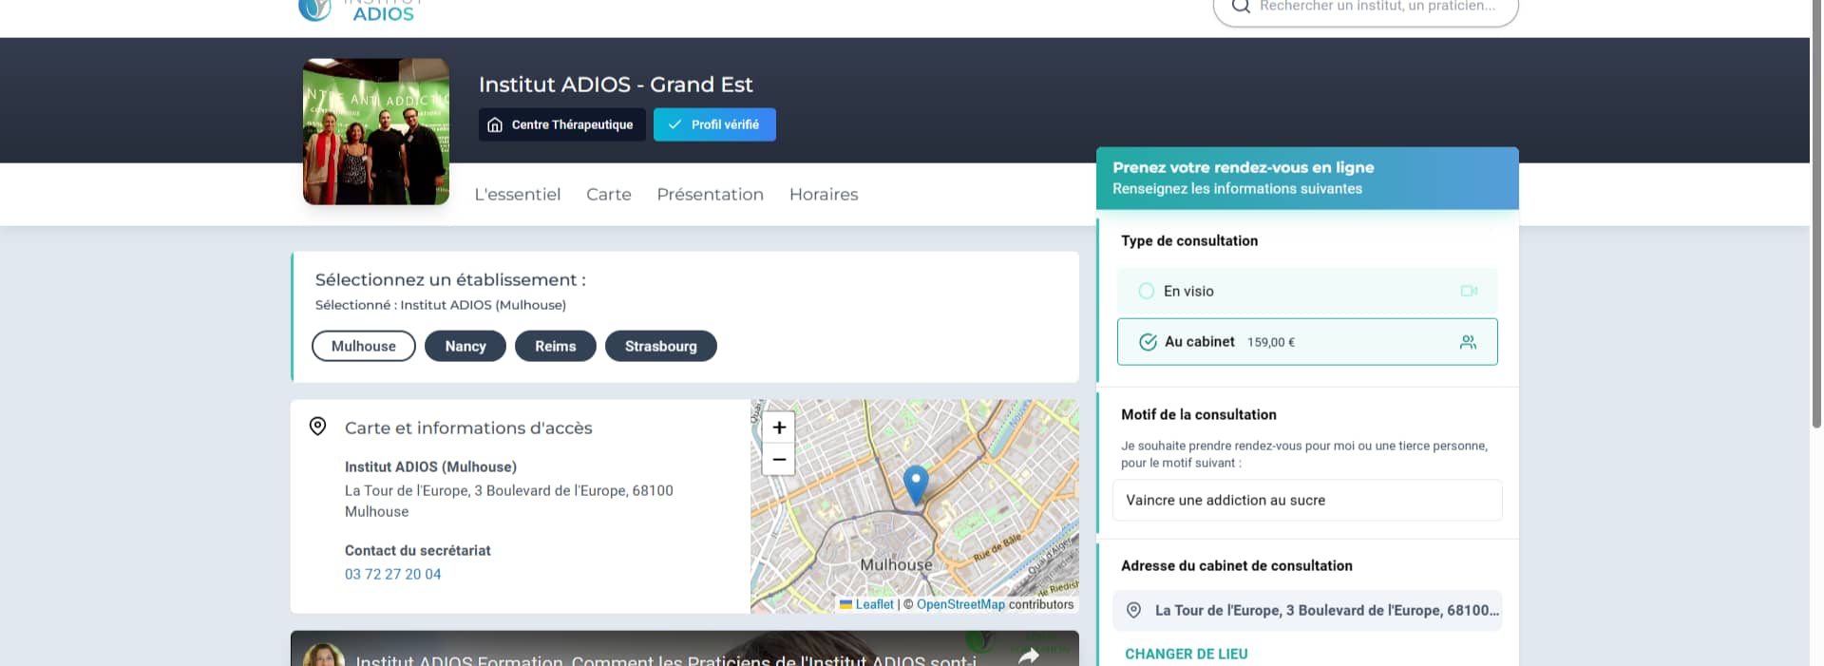Choose the Strasbourg establishment
The height and width of the screenshot is (666, 1824).
point(661,346)
